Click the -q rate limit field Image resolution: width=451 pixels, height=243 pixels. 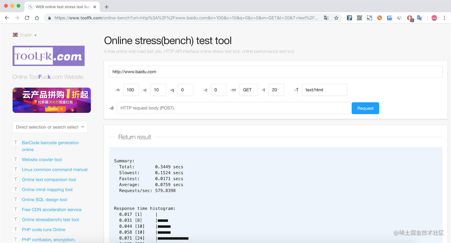tap(186, 90)
